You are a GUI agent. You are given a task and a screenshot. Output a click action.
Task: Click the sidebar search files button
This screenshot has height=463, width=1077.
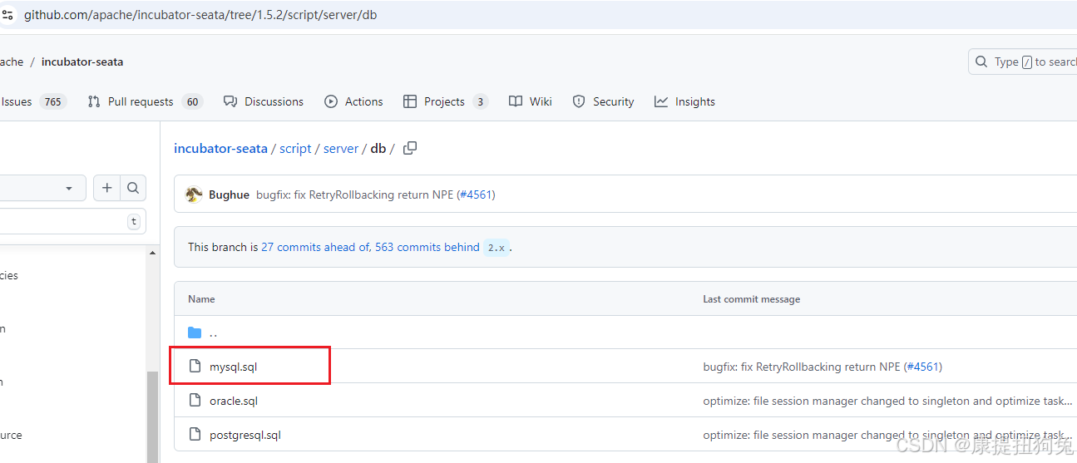tap(133, 189)
